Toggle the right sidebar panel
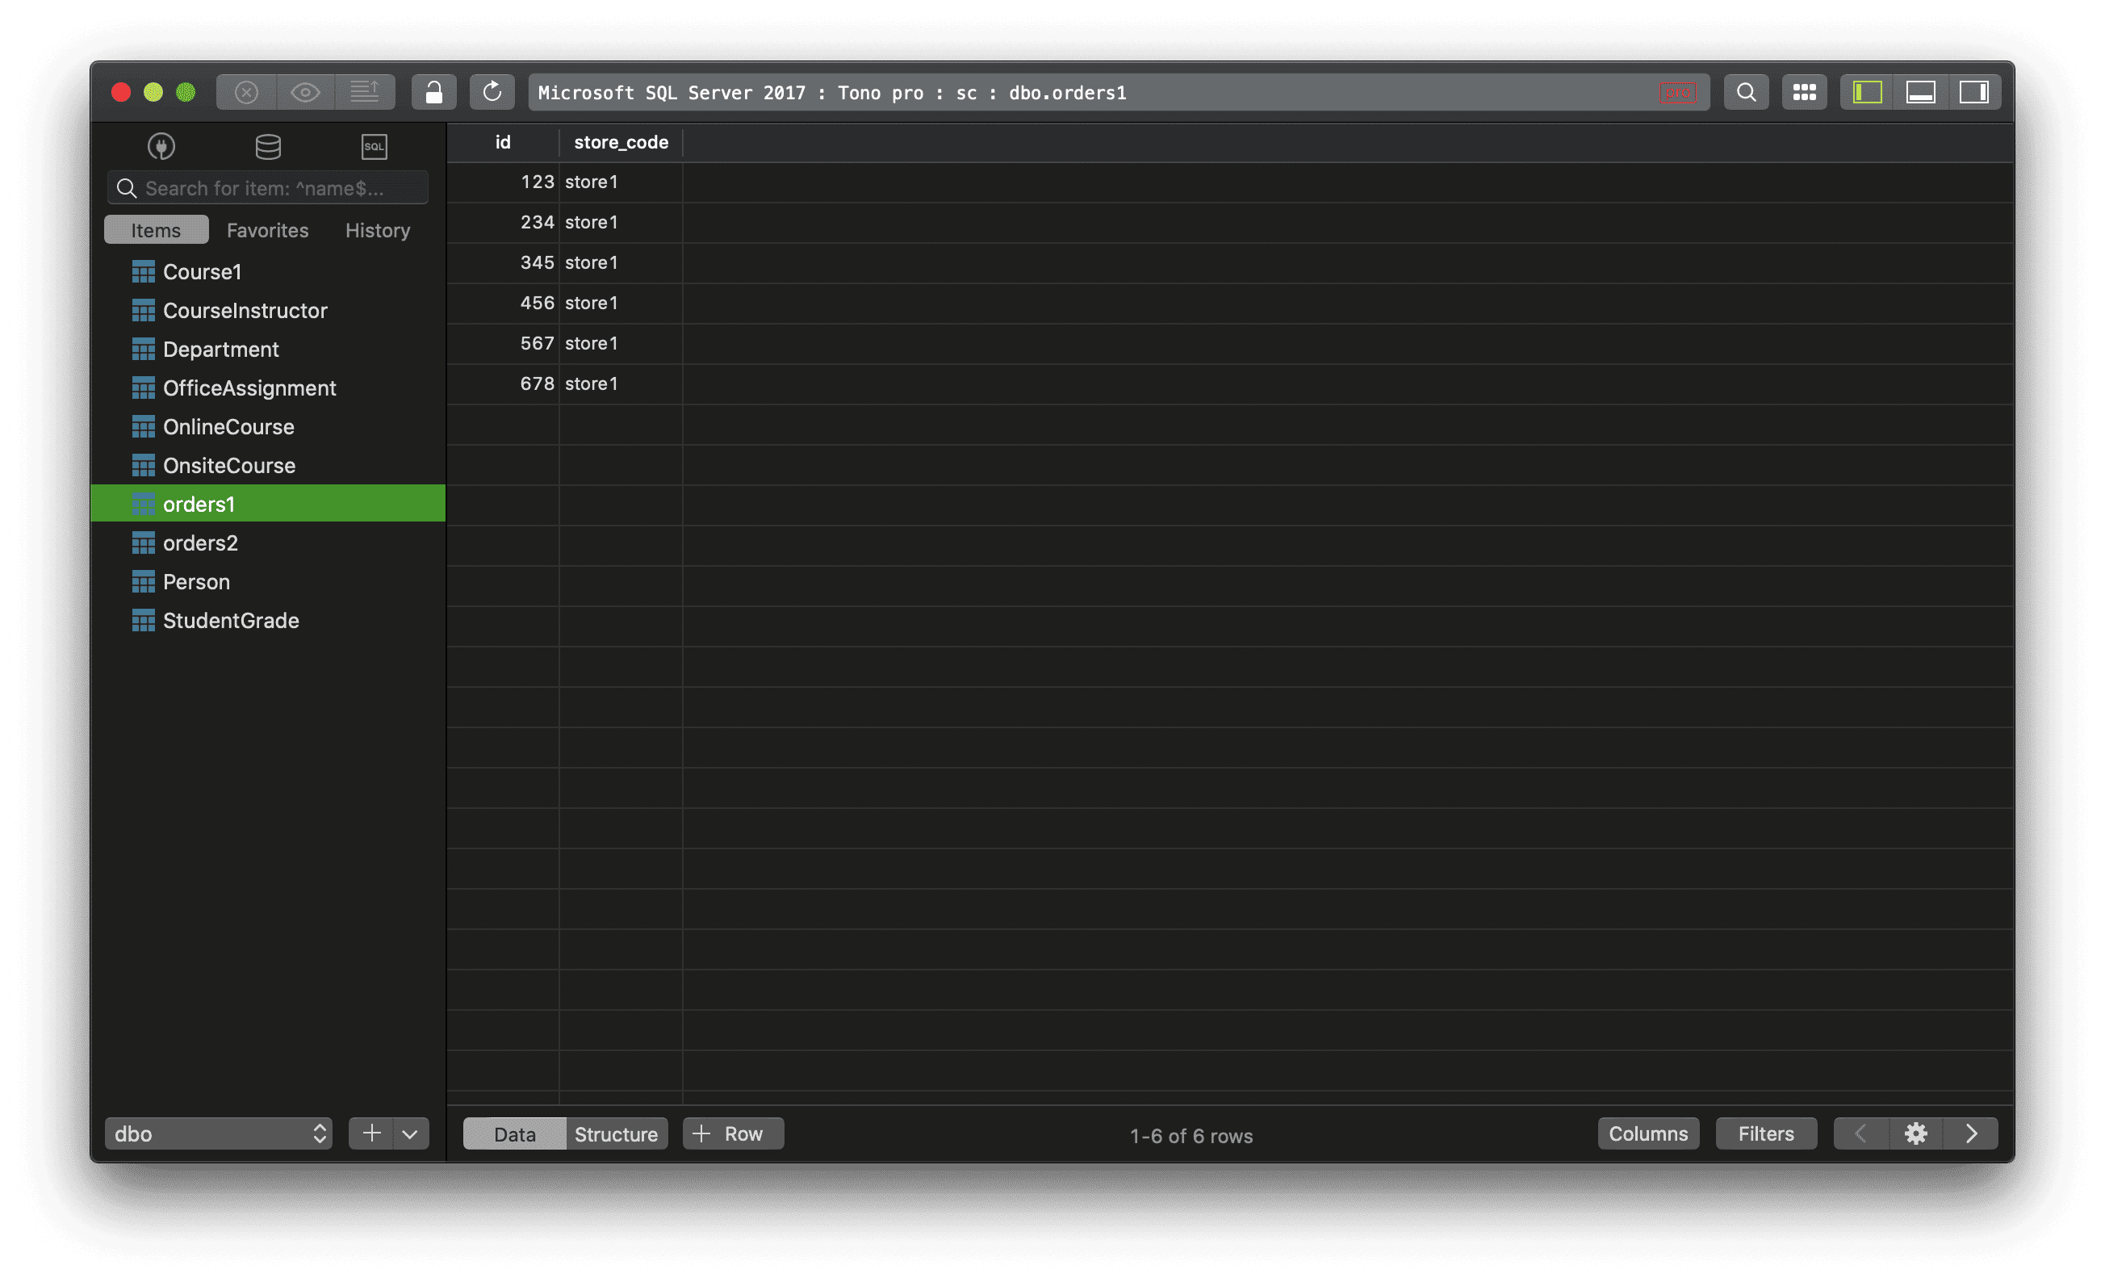The width and height of the screenshot is (2105, 1282). coord(1974,92)
